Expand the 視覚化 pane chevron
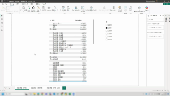This screenshot has width=170, height=96. pos(166,15)
